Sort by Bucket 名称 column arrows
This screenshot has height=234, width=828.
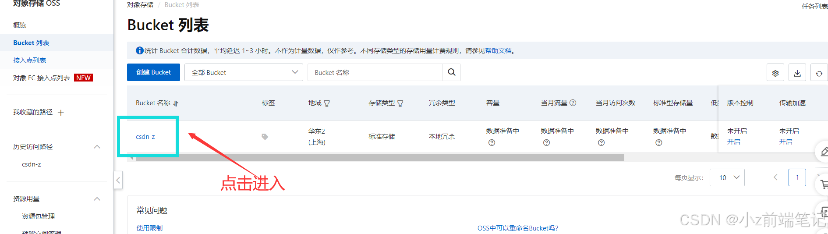point(176,103)
